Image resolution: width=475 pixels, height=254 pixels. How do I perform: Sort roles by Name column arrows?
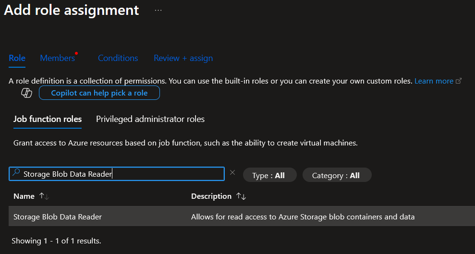(44, 196)
